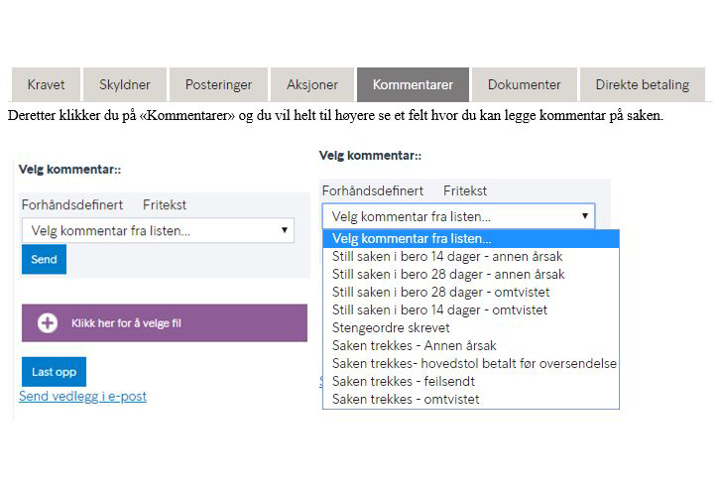Open the Send vedlegg i e-post link
Image resolution: width=719 pixels, height=492 pixels.
pyautogui.click(x=82, y=396)
